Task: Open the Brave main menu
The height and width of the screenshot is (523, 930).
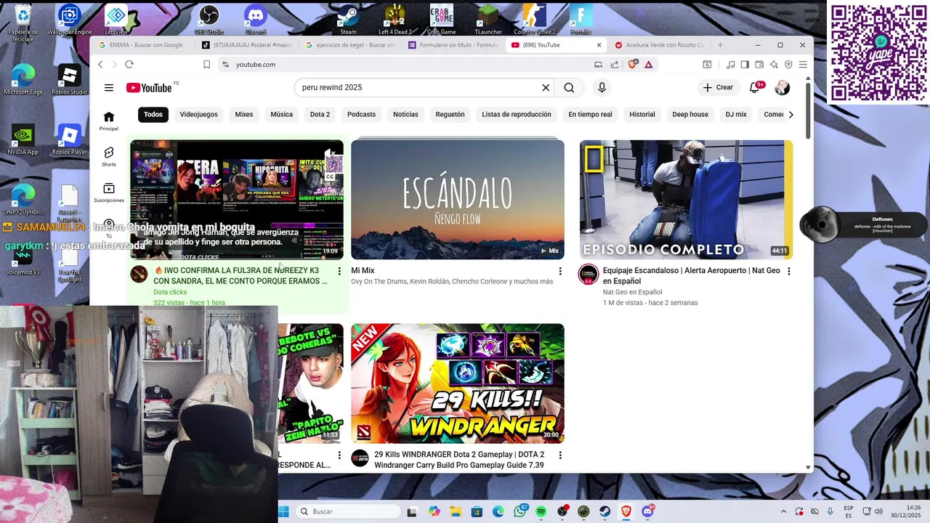Action: coord(803,65)
